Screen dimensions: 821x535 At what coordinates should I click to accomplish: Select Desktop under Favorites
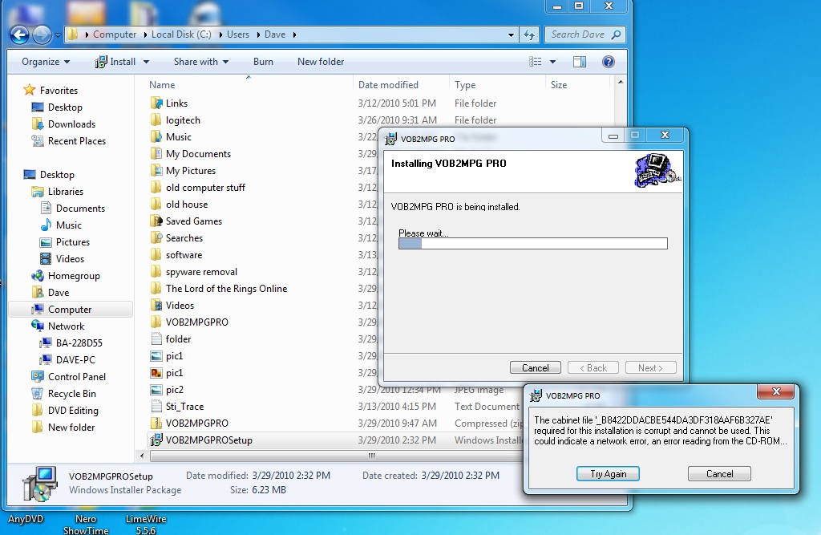[64, 107]
